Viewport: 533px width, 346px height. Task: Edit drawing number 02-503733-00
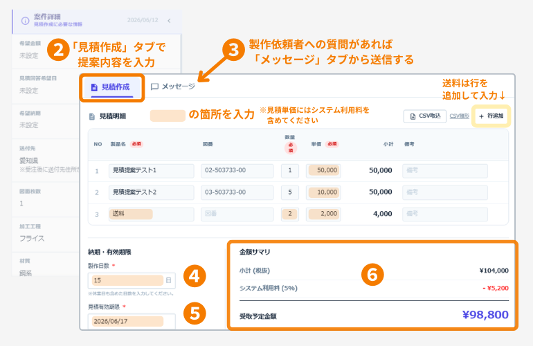(x=237, y=171)
